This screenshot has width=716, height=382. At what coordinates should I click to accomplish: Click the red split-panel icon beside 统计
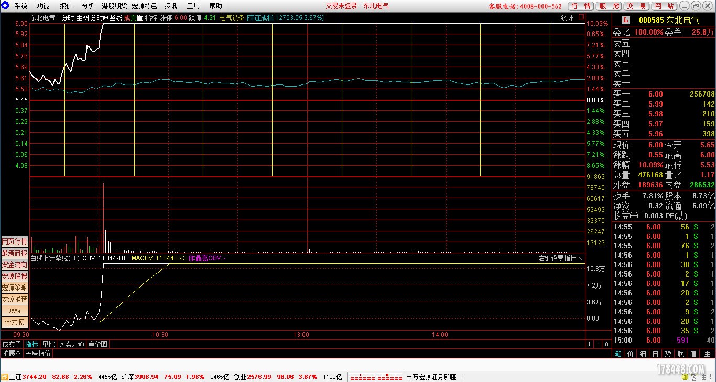click(x=581, y=18)
